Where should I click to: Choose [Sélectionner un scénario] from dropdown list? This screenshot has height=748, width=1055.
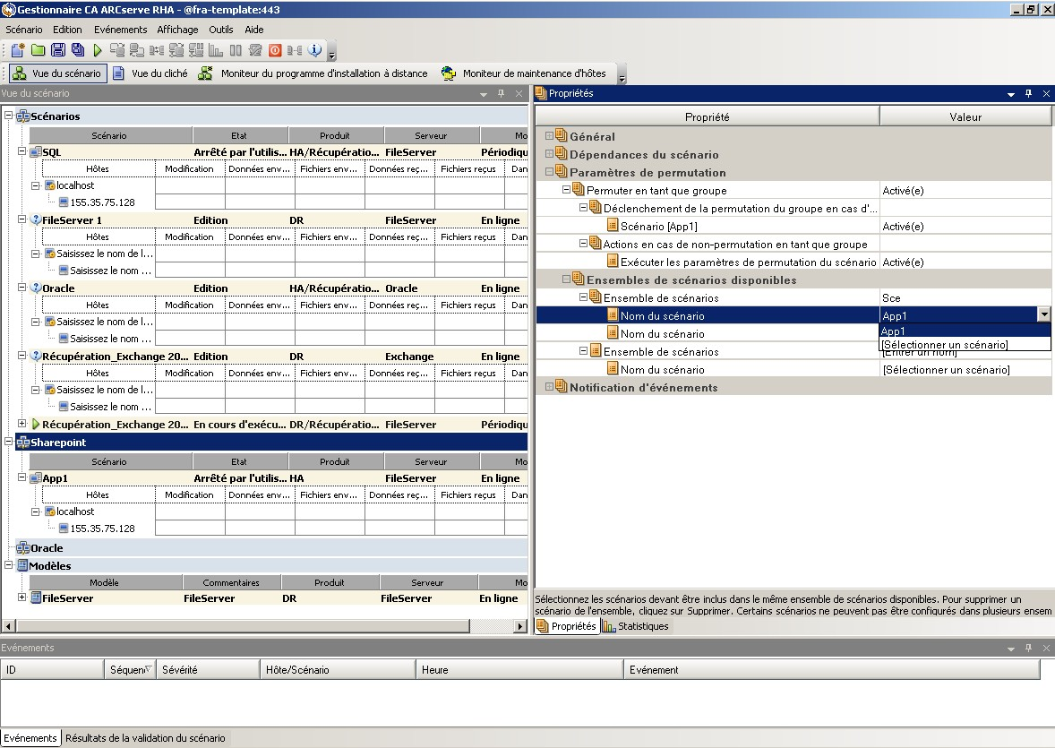tap(944, 345)
